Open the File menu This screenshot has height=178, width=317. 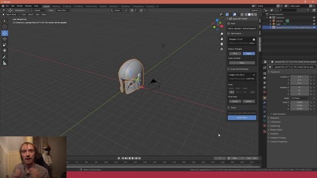(x=7, y=6)
